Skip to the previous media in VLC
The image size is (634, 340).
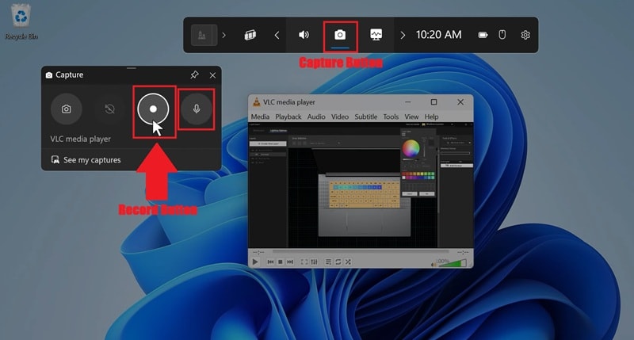click(x=270, y=262)
